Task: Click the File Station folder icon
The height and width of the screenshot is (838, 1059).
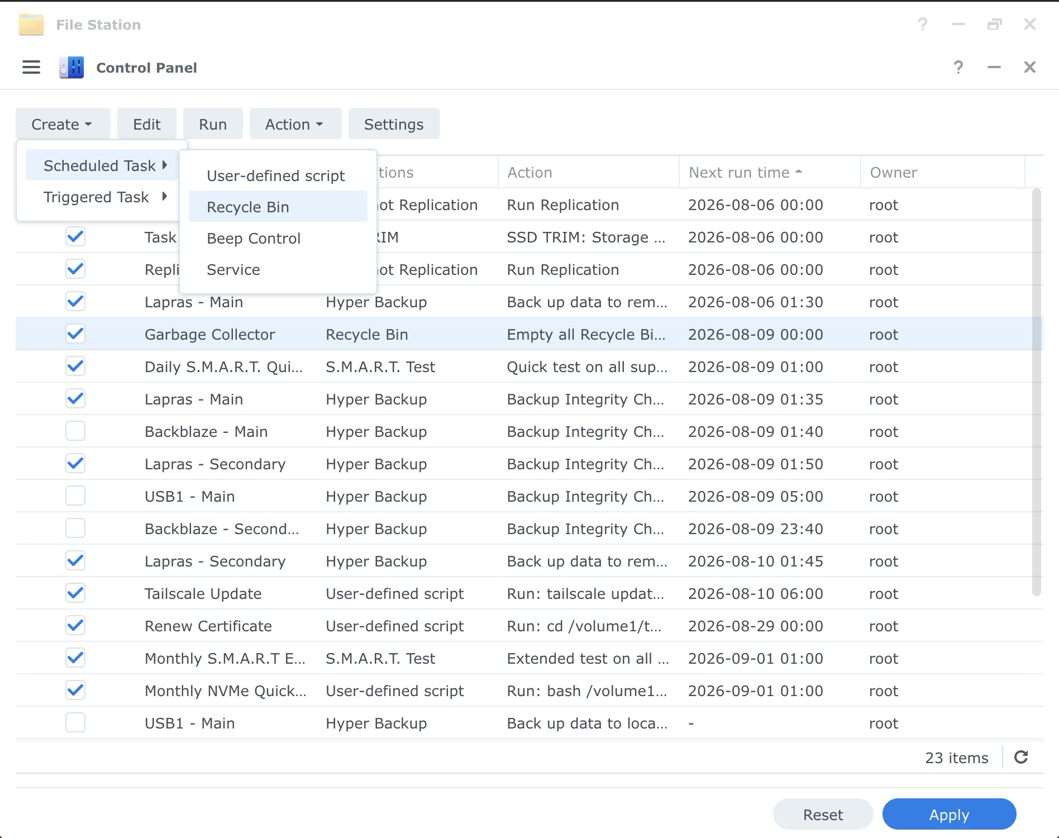Action: click(x=31, y=25)
